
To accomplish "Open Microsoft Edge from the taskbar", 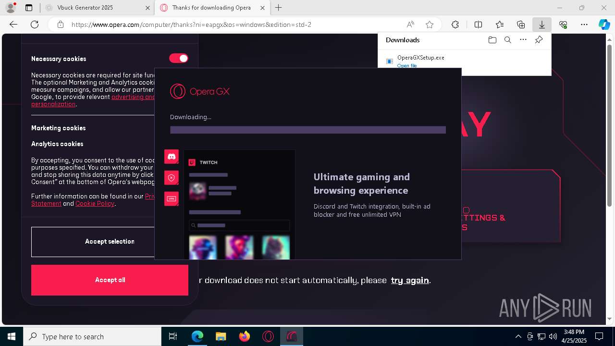I will tap(197, 336).
